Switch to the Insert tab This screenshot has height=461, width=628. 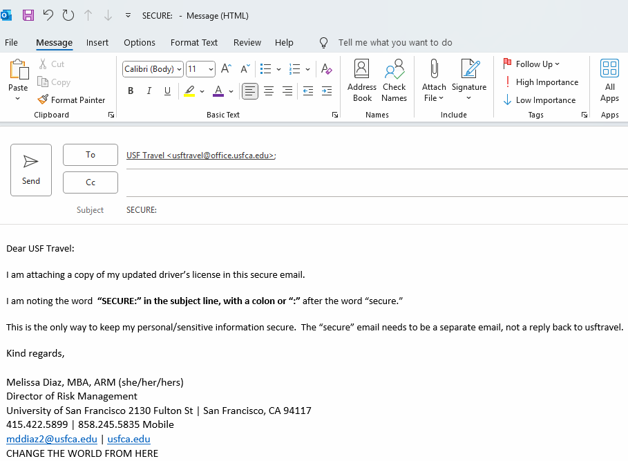pyautogui.click(x=97, y=43)
